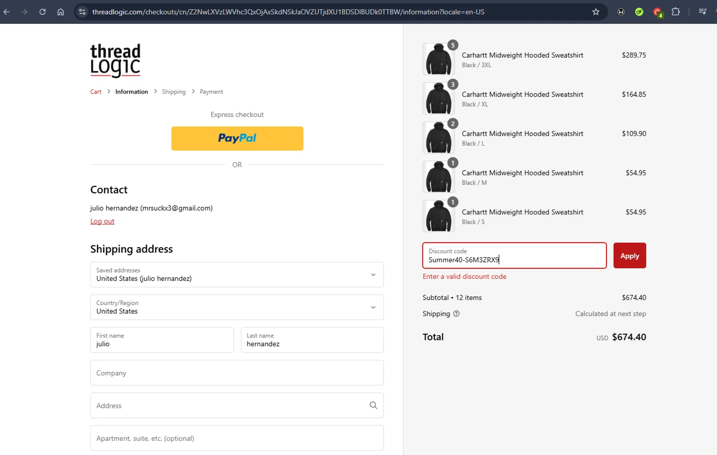Click the Company field

pos(237,373)
